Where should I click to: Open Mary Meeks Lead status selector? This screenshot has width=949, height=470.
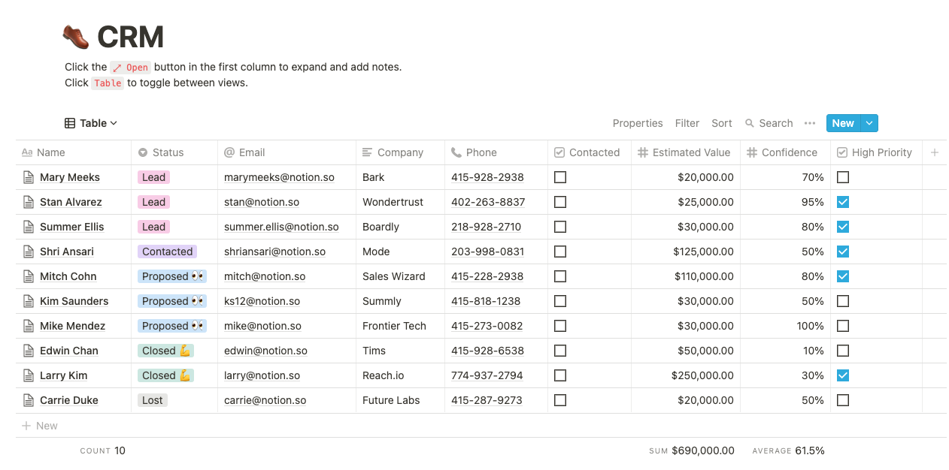[x=153, y=177]
